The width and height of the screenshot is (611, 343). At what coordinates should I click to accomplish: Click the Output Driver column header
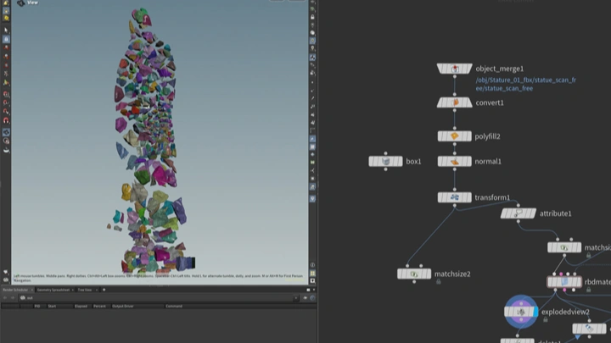(x=123, y=307)
